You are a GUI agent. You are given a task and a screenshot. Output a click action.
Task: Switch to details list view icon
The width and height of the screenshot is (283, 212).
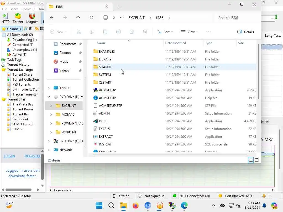point(251,160)
